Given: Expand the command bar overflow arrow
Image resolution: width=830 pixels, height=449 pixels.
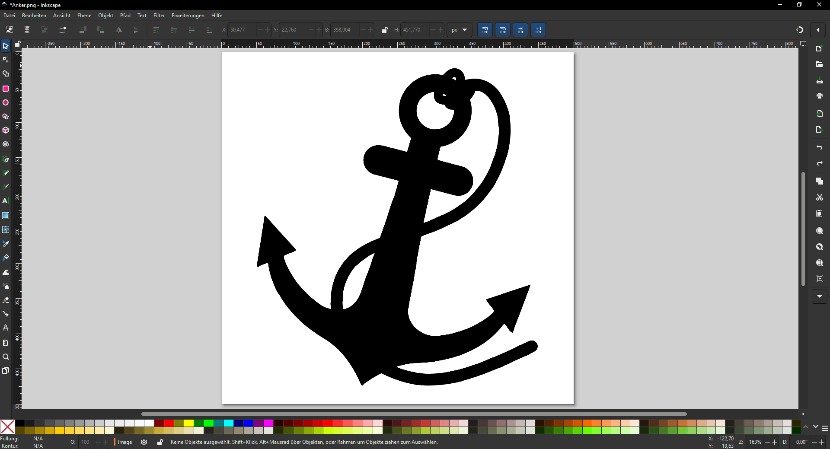Looking at the screenshot, I should click(819, 296).
